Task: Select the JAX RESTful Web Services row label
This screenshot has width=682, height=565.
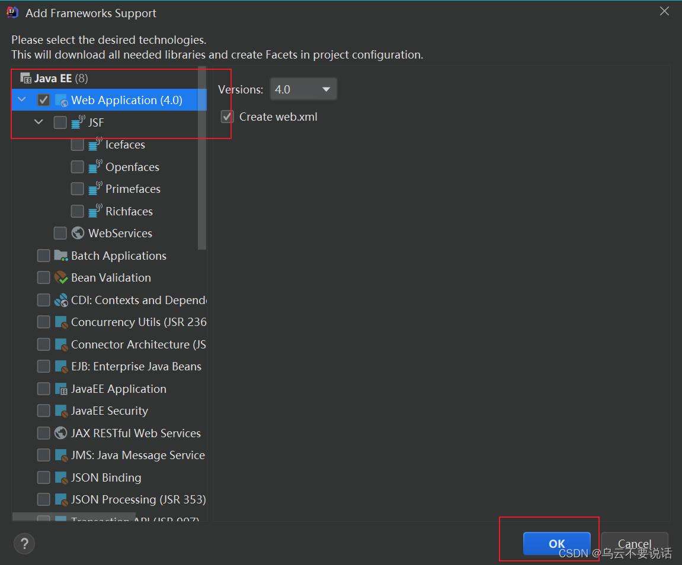Action: coord(136,434)
